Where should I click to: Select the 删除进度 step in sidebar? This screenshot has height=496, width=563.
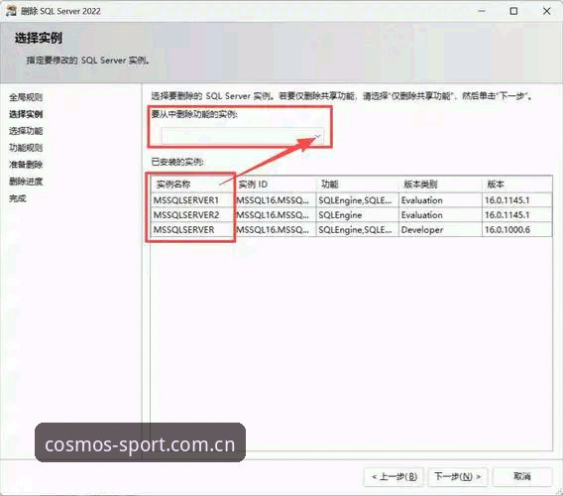pyautogui.click(x=26, y=182)
